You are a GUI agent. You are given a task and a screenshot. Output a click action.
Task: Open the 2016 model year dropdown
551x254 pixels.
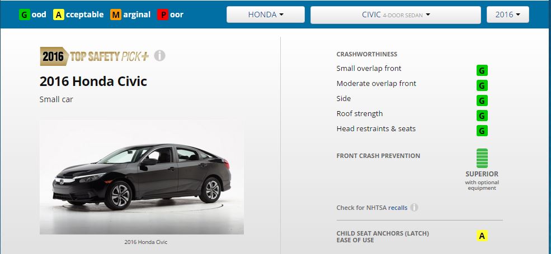coord(507,15)
